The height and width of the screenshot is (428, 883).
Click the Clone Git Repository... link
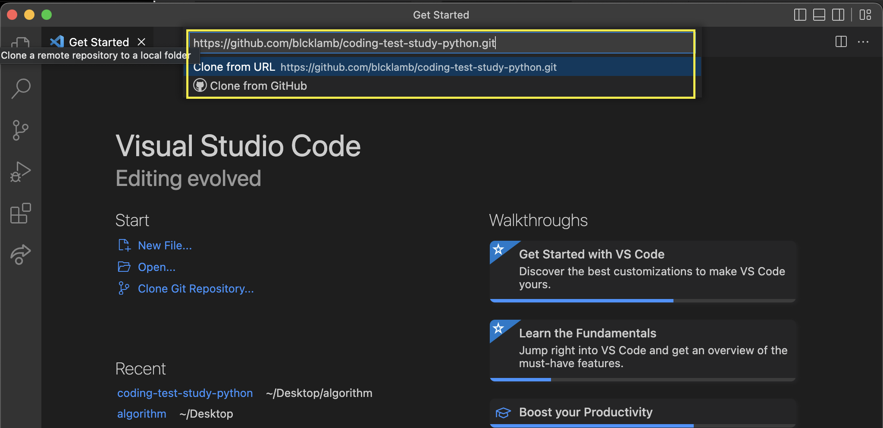pos(196,289)
